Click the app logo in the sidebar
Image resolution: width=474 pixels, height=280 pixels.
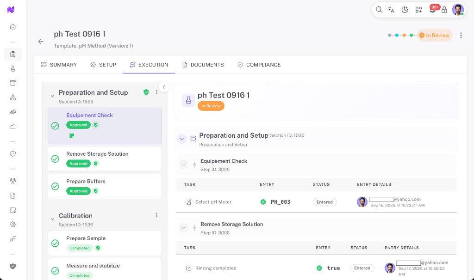11,10
